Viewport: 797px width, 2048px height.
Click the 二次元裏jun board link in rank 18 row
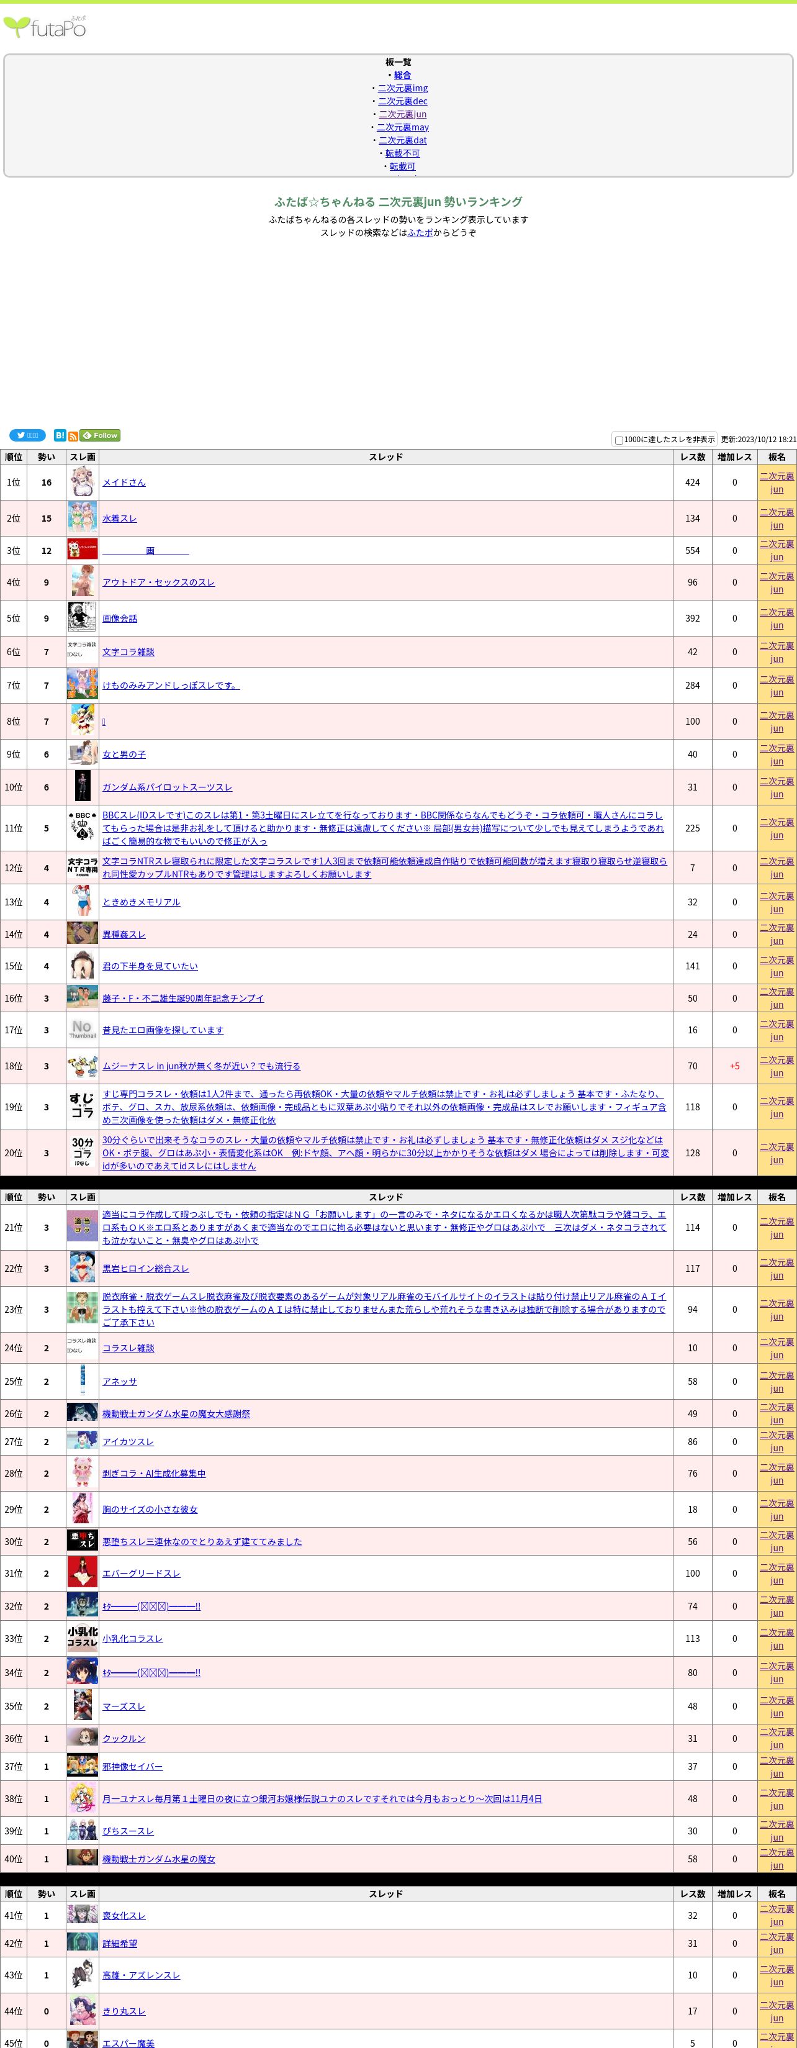(x=777, y=1066)
